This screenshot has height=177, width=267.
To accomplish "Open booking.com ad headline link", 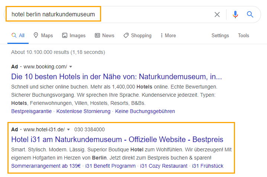I will point(116,77).
